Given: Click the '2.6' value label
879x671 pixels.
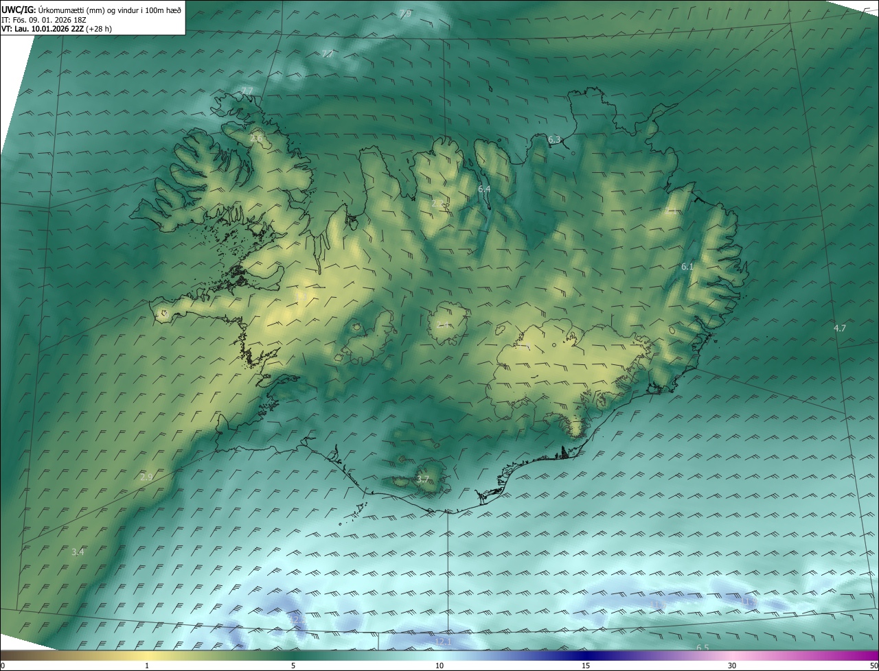Looking at the screenshot, I should tap(257, 138).
